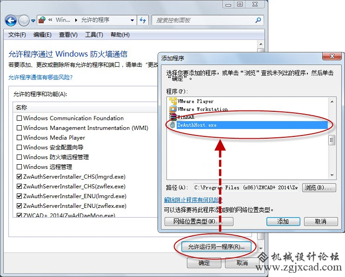Click 取消 button in firewall window
345x277 pixels.
pyautogui.click(x=242, y=263)
